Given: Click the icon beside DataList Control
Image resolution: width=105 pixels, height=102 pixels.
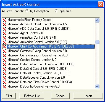Looking at the screenshot, I should pos(4,73).
